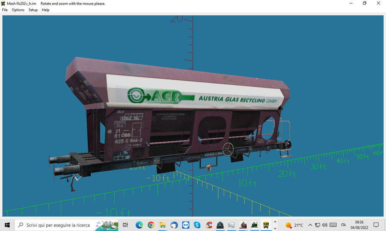Click the '20 ft' green axis label

pos(287,174)
